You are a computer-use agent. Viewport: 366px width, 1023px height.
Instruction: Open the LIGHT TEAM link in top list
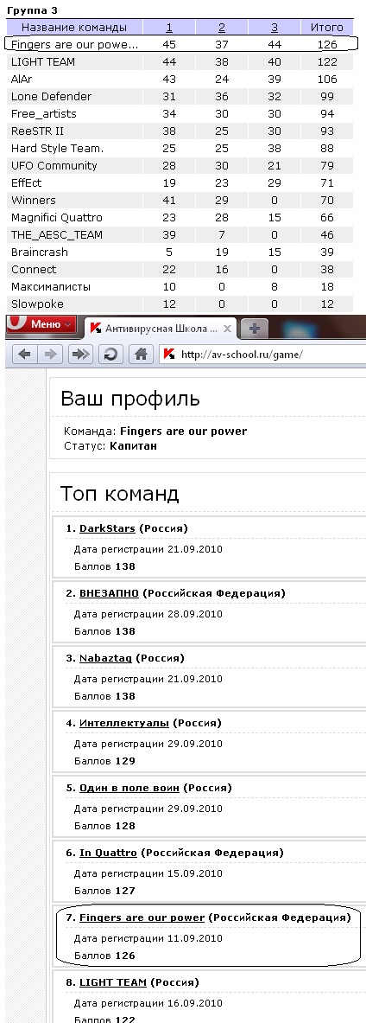click(x=113, y=981)
